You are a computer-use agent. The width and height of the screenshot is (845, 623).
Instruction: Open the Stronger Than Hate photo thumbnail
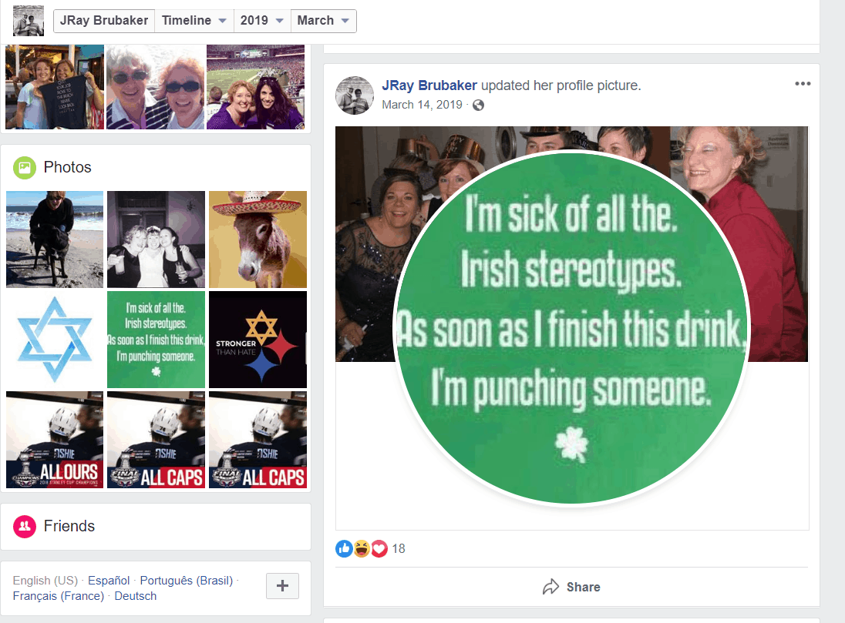(258, 340)
